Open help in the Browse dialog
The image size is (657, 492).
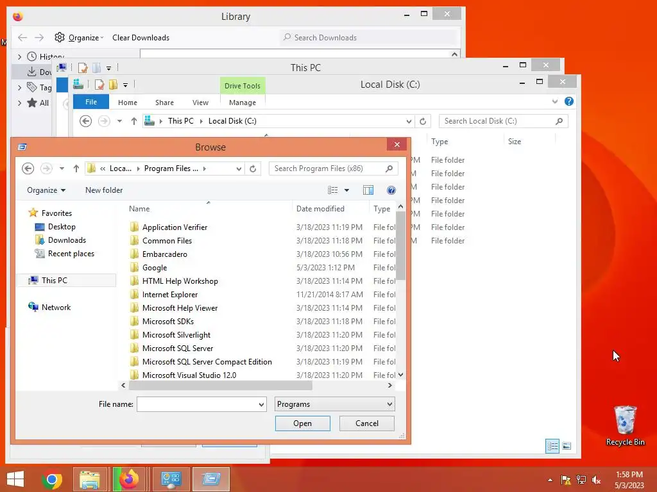(x=391, y=190)
